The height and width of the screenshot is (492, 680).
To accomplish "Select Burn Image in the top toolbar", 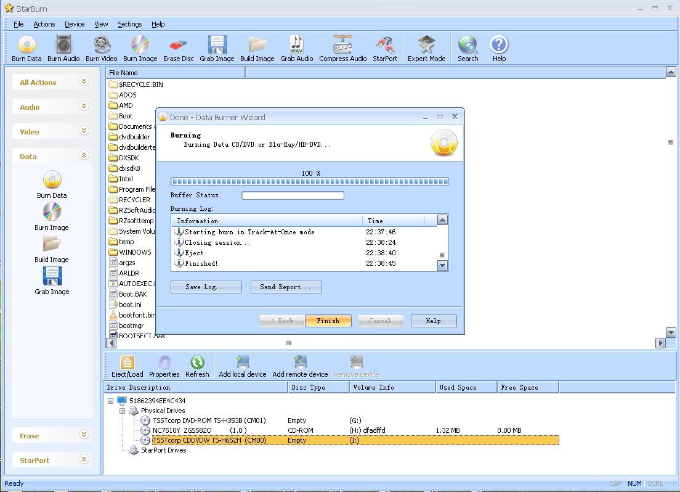I will coord(140,49).
